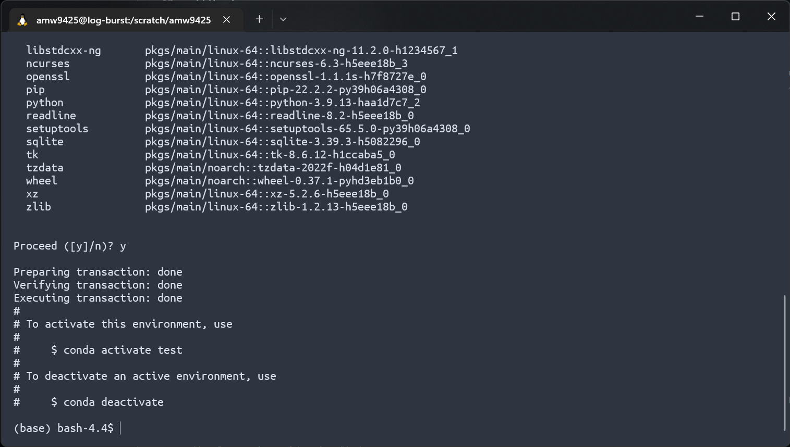Click the '$ conda deactivate' command line
Screen dimensions: 790x447
point(107,402)
